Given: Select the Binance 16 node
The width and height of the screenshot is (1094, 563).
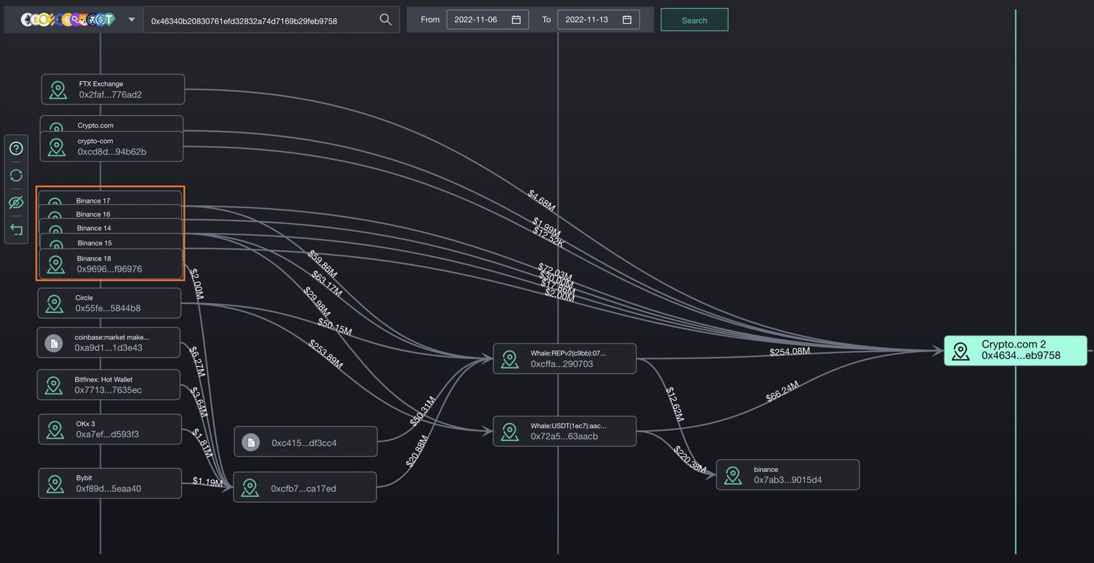Looking at the screenshot, I should 110,212.
